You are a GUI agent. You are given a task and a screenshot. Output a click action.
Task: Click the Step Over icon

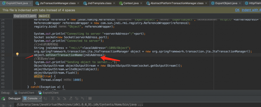(53, 98)
